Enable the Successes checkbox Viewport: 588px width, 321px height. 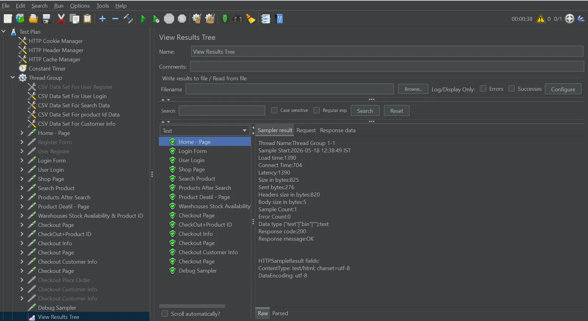[x=512, y=89]
